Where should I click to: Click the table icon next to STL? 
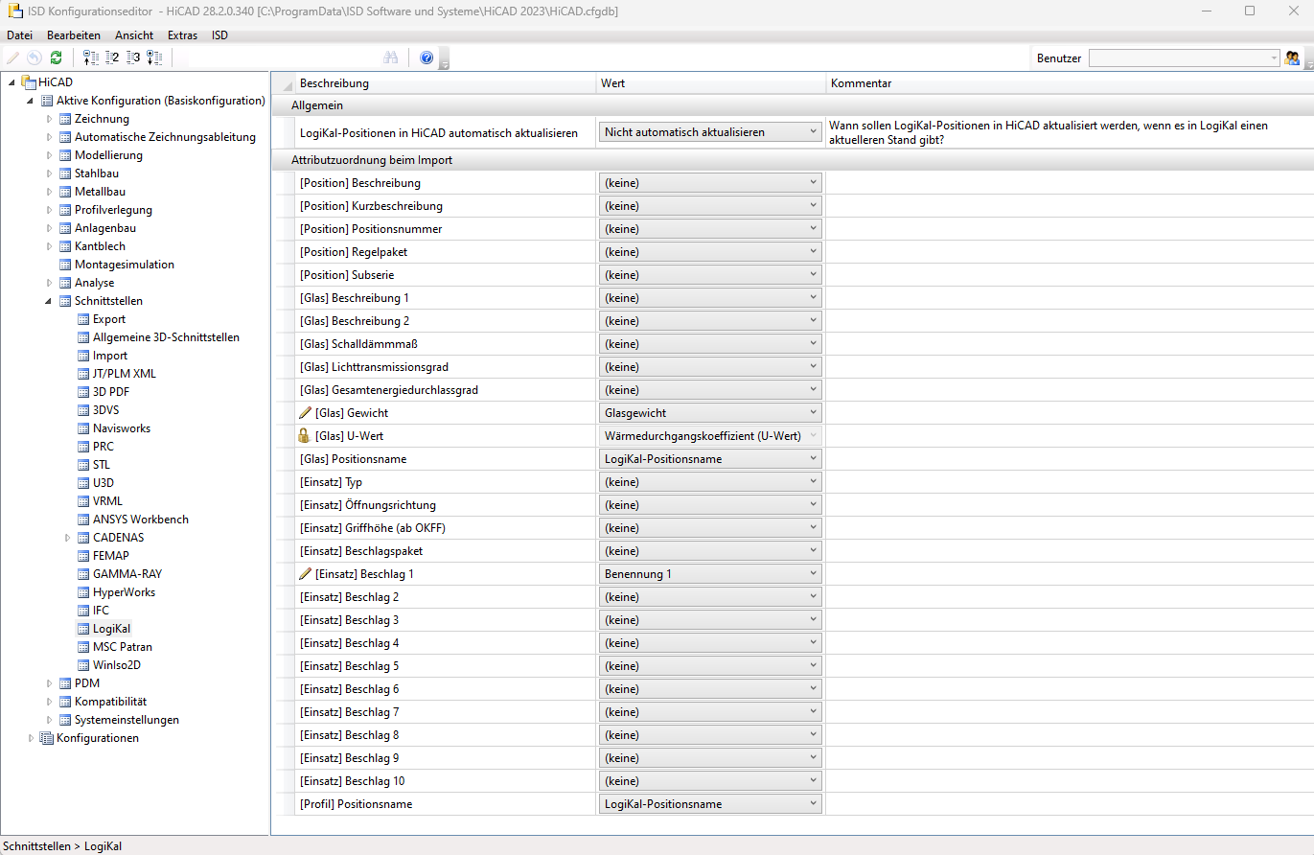pos(83,465)
